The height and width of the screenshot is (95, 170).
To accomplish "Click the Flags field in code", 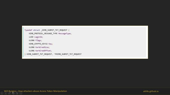I will pyautogui.click(x=38, y=40).
